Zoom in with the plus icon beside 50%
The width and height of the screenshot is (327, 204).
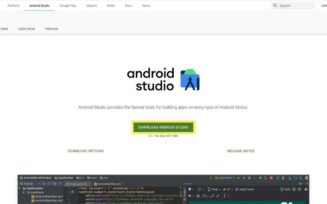[294, 189]
